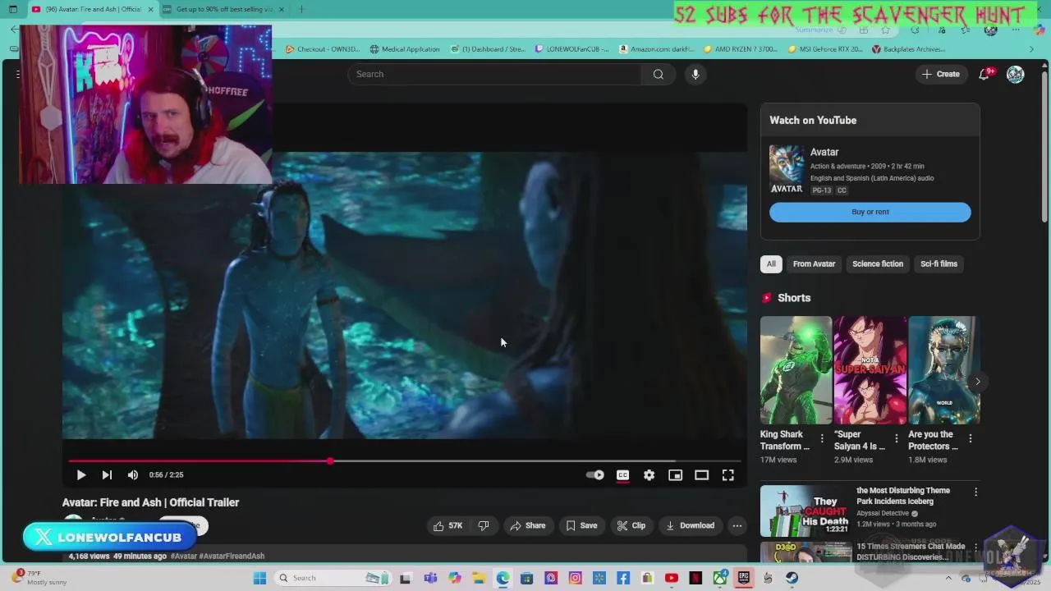Open options for Super Saiyan 4 short

pos(896,438)
